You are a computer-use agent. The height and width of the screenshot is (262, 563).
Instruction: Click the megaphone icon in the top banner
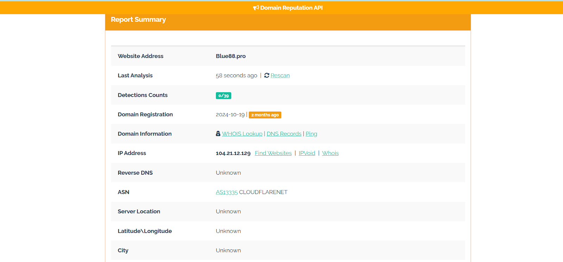256,8
